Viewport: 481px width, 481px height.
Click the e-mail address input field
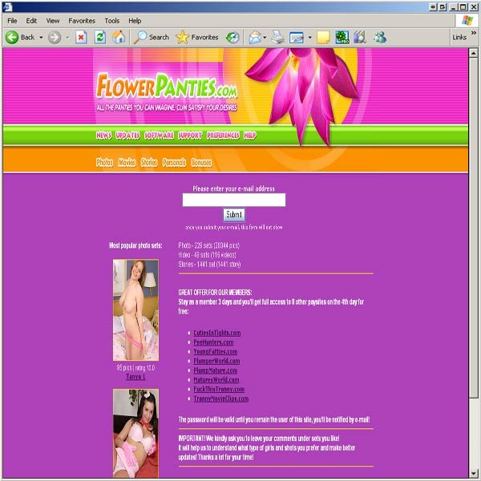tap(234, 200)
